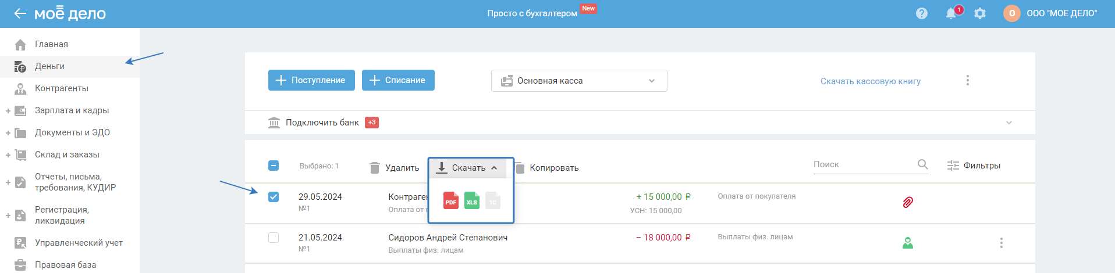Go to Главная in the sidebar
The image size is (1115, 273).
(x=51, y=44)
